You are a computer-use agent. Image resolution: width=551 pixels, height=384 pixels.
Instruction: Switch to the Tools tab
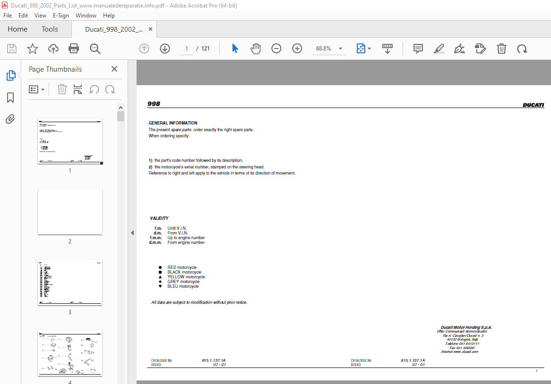click(50, 29)
